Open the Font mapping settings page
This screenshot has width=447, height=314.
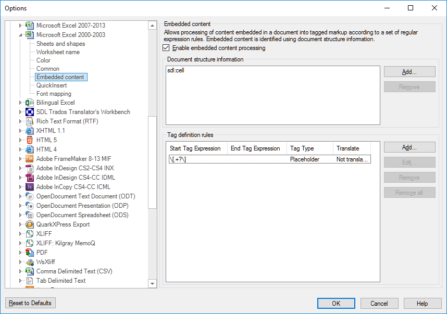click(54, 93)
